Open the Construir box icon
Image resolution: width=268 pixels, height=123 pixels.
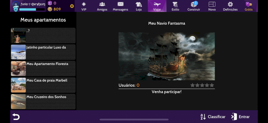tap(194, 4)
